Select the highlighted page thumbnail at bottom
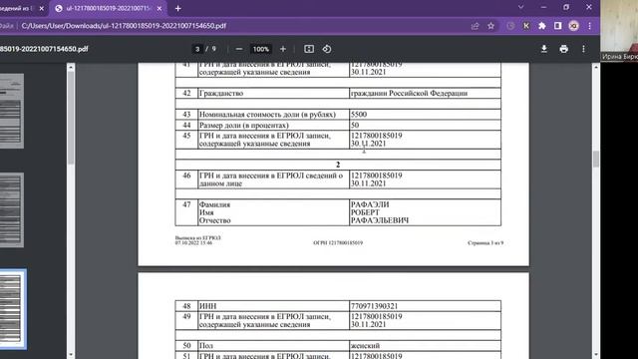Viewport: 638px width, 359px height. (12, 309)
